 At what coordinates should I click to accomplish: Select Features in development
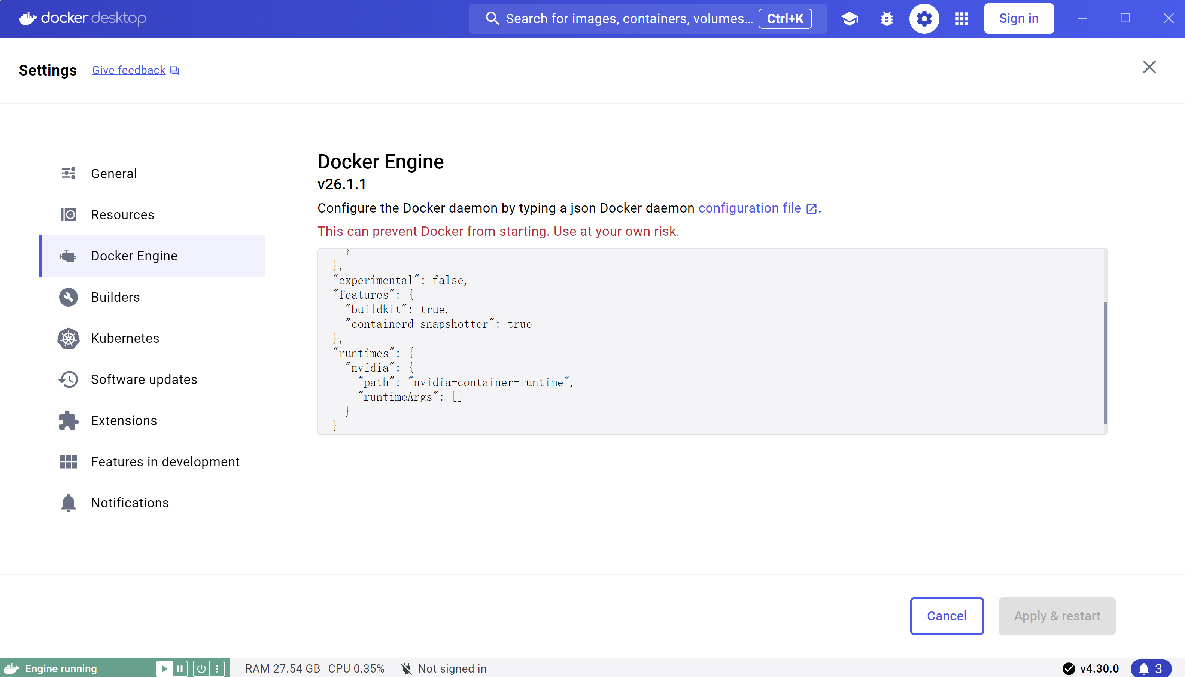[165, 462]
